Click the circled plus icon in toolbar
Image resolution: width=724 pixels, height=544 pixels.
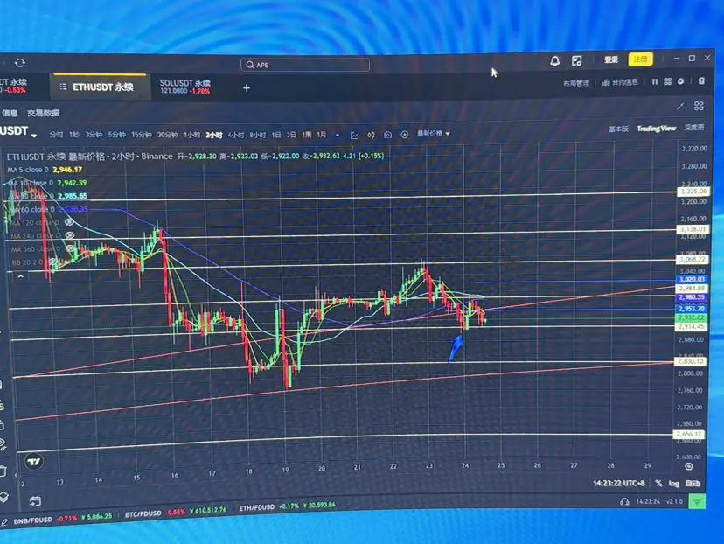pos(405,135)
